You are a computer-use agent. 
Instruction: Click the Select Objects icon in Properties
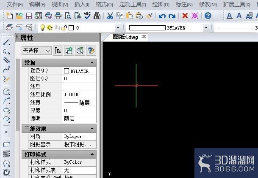80,51
